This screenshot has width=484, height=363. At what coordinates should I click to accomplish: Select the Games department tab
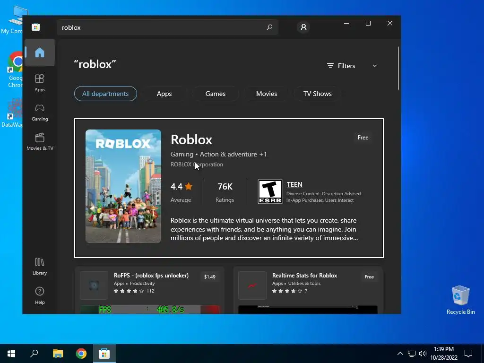tap(216, 94)
